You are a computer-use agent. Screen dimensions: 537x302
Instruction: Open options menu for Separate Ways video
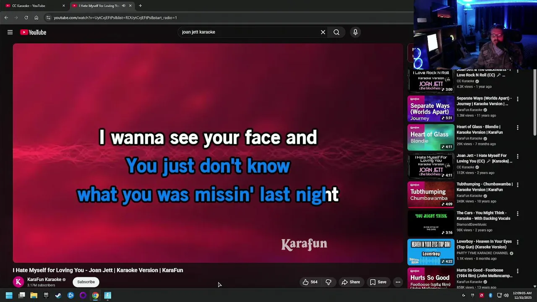coord(517,99)
